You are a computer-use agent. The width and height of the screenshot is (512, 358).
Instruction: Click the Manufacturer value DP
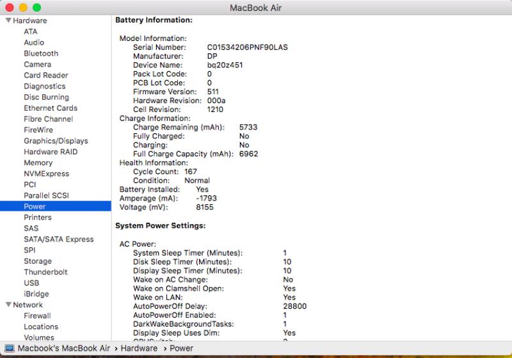click(212, 56)
